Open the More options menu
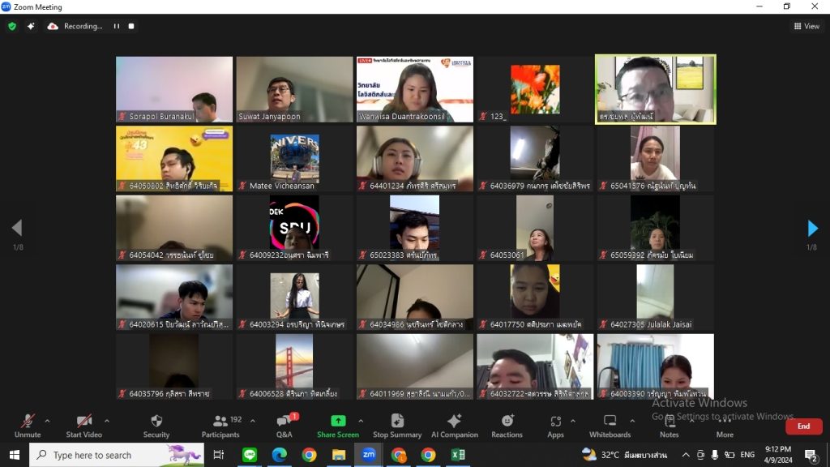Viewport: 830px width, 467px height. [x=725, y=426]
